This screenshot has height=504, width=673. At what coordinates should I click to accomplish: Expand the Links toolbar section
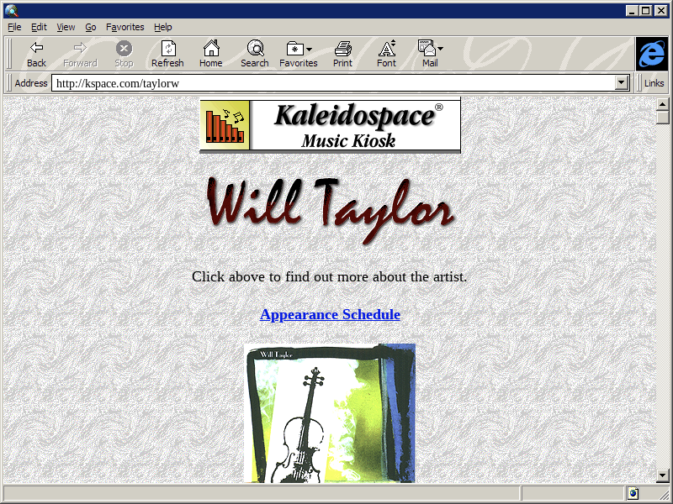coord(654,83)
